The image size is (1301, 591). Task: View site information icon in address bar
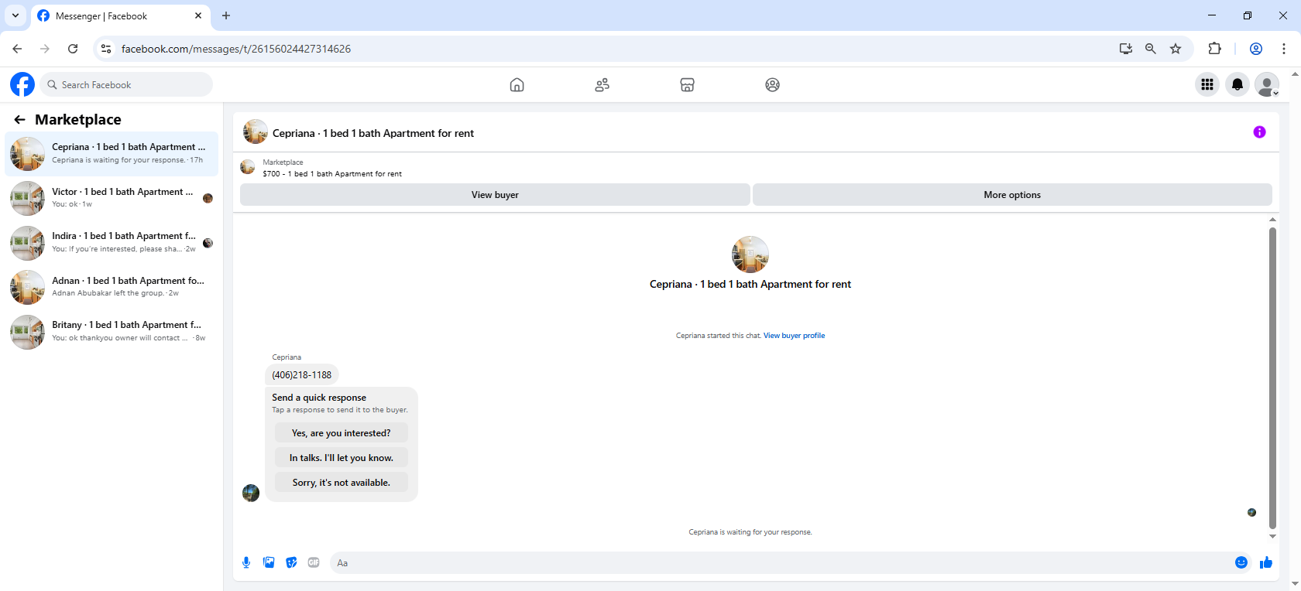pos(106,49)
